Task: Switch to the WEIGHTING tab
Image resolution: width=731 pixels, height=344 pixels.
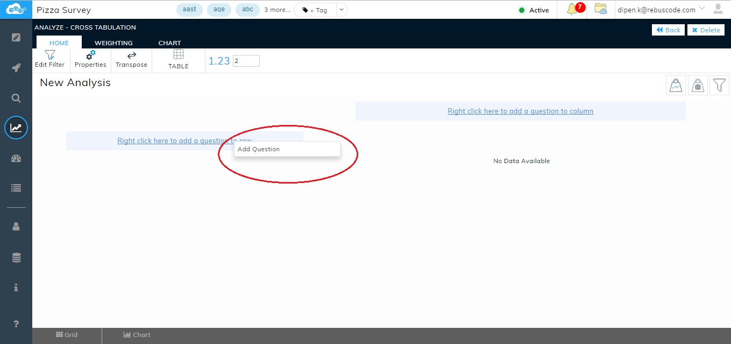Action: click(113, 43)
